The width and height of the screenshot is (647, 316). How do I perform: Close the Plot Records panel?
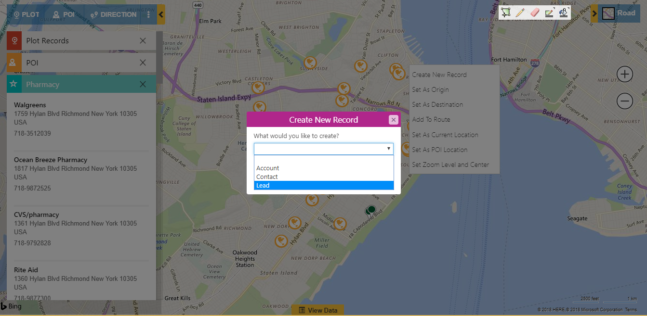143,41
